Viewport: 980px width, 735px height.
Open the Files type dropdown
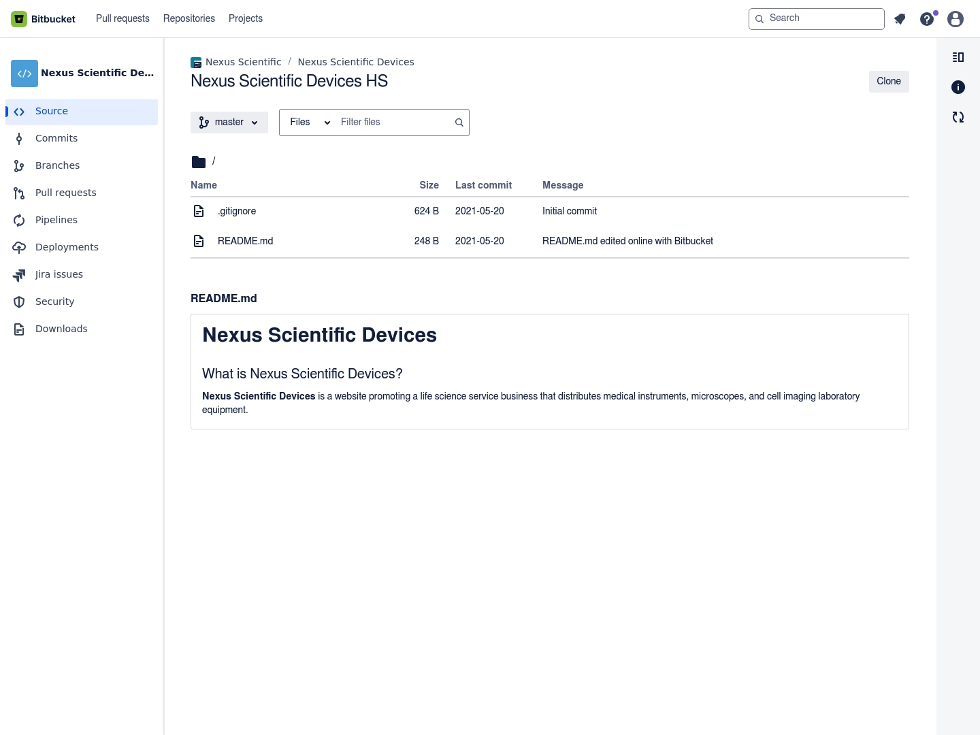(x=310, y=122)
